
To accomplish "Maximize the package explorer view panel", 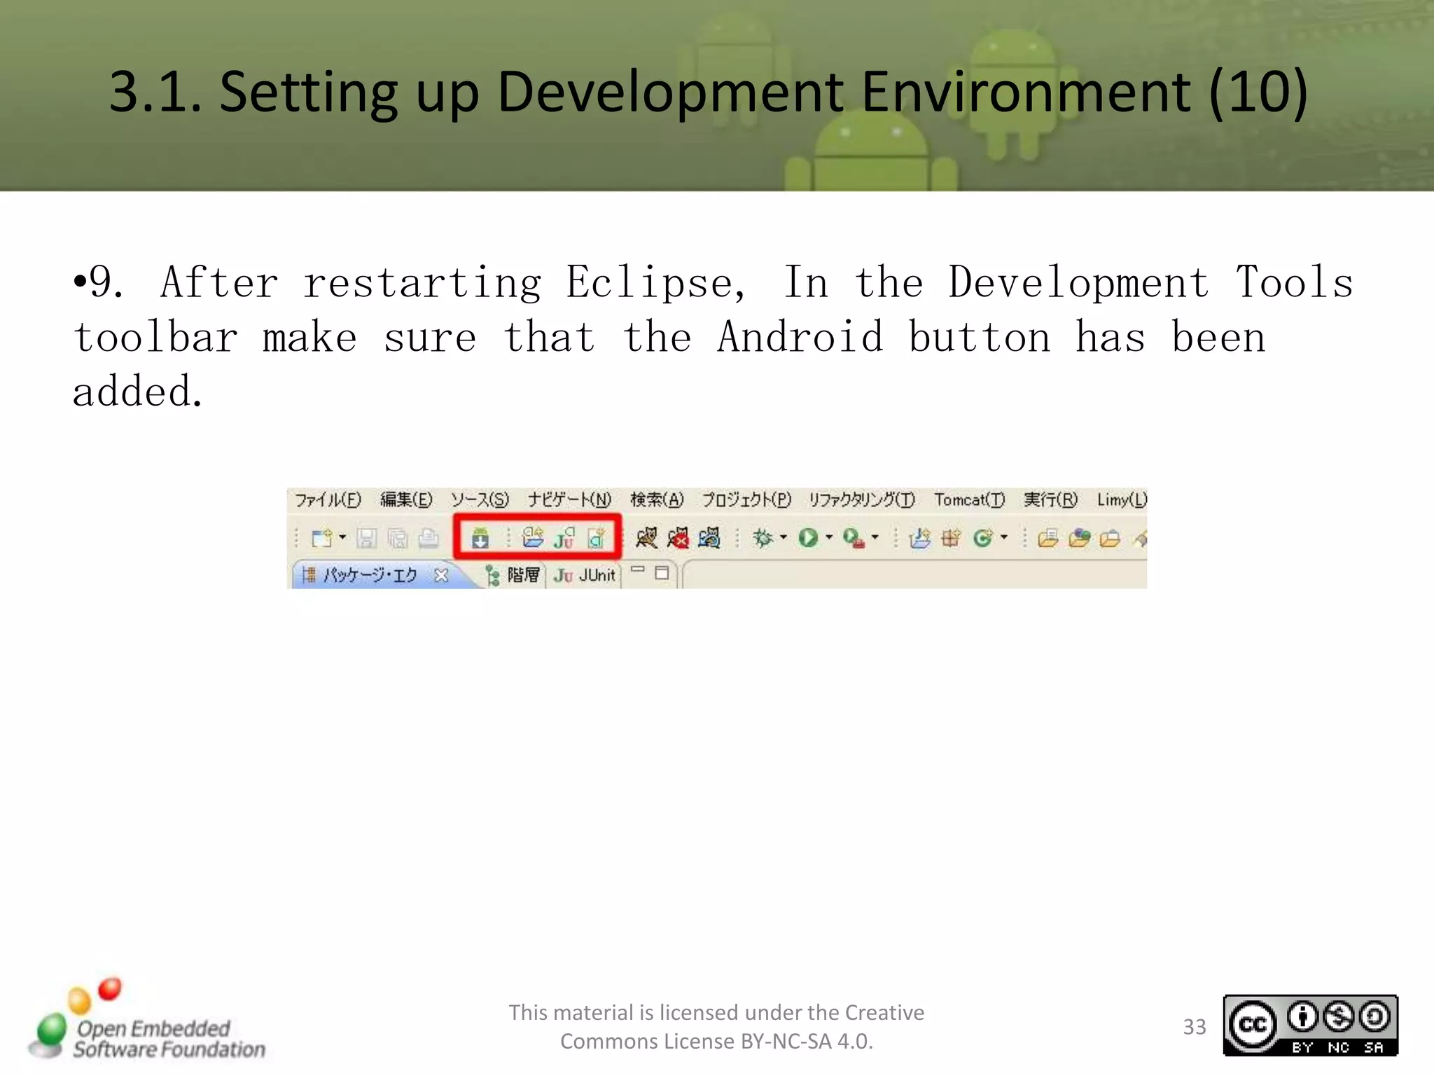I will click(x=662, y=573).
